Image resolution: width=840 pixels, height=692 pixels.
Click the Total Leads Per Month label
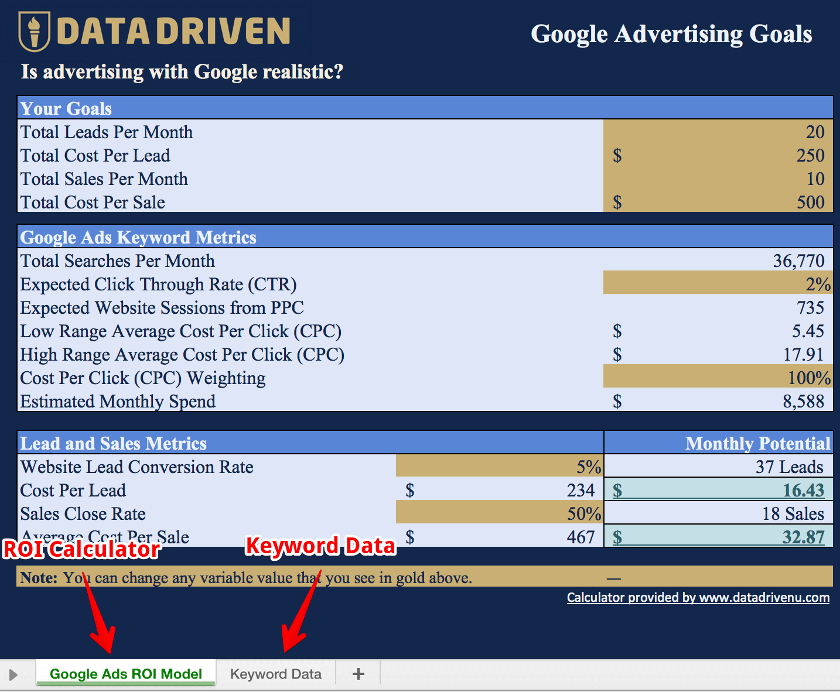pyautogui.click(x=107, y=132)
